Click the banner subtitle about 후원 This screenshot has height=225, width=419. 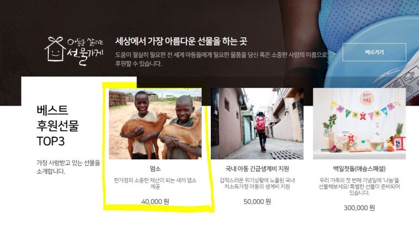(x=221, y=59)
